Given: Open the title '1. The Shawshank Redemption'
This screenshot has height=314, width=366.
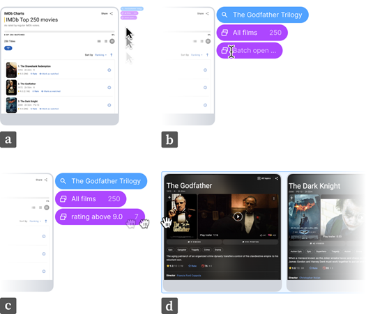Looking at the screenshot, I should [34, 66].
